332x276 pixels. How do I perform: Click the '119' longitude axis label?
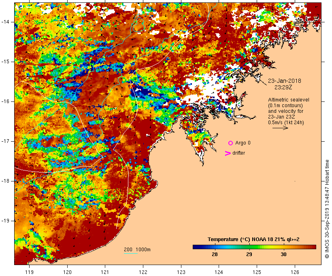point(30,272)
